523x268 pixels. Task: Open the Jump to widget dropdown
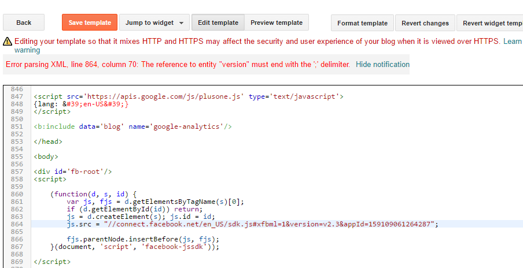(x=154, y=23)
